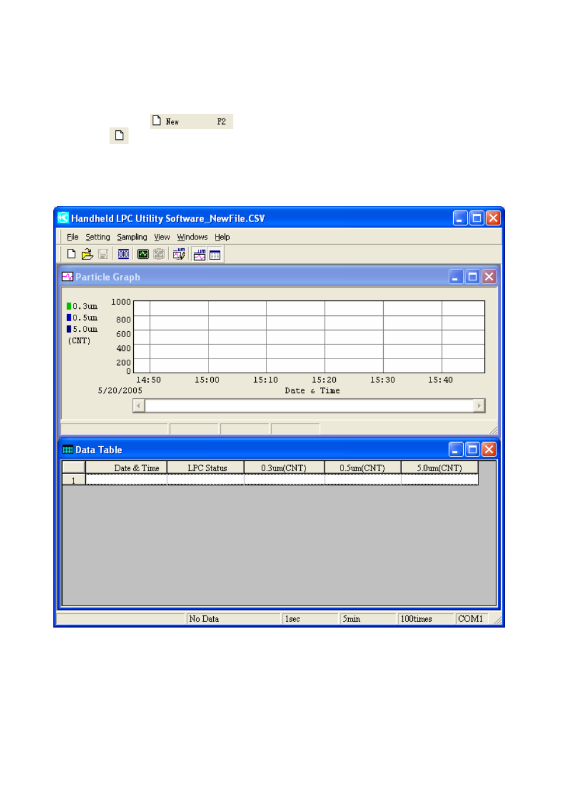Maximize the Data Table window
The width and height of the screenshot is (565, 800).
[x=473, y=450]
